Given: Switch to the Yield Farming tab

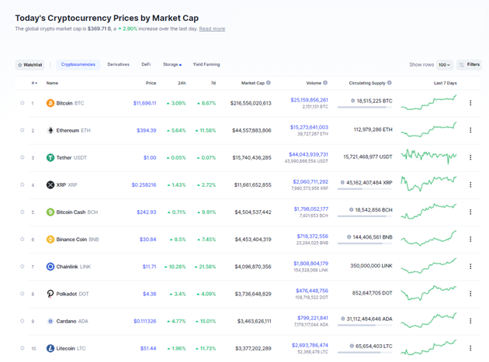Looking at the screenshot, I should (x=206, y=64).
